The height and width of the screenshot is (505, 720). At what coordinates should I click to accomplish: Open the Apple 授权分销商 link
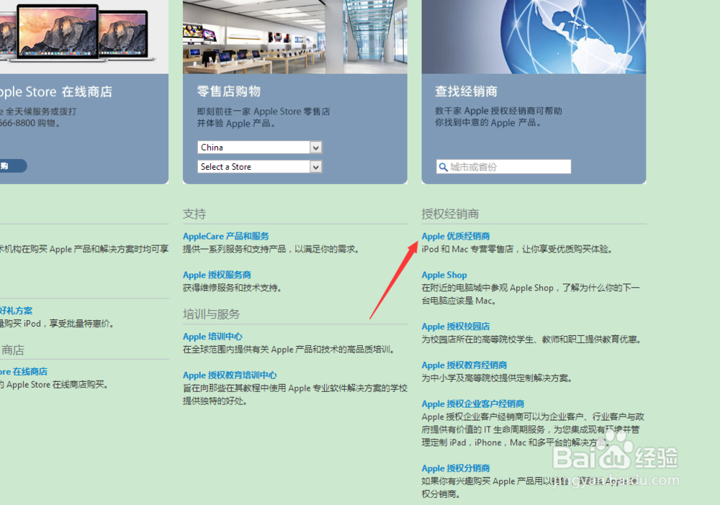click(456, 468)
